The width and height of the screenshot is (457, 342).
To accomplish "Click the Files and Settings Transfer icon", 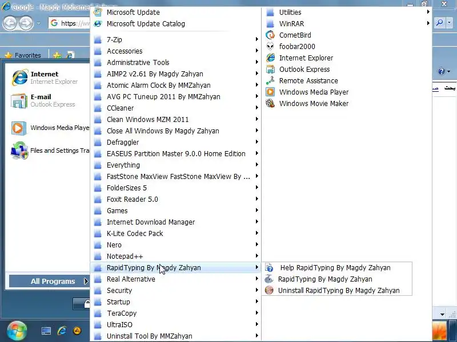I will (19, 150).
